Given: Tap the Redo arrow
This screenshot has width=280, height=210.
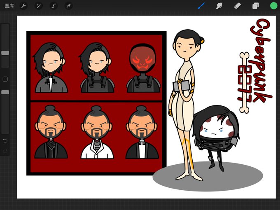Looking at the screenshot, I should point(5,151).
